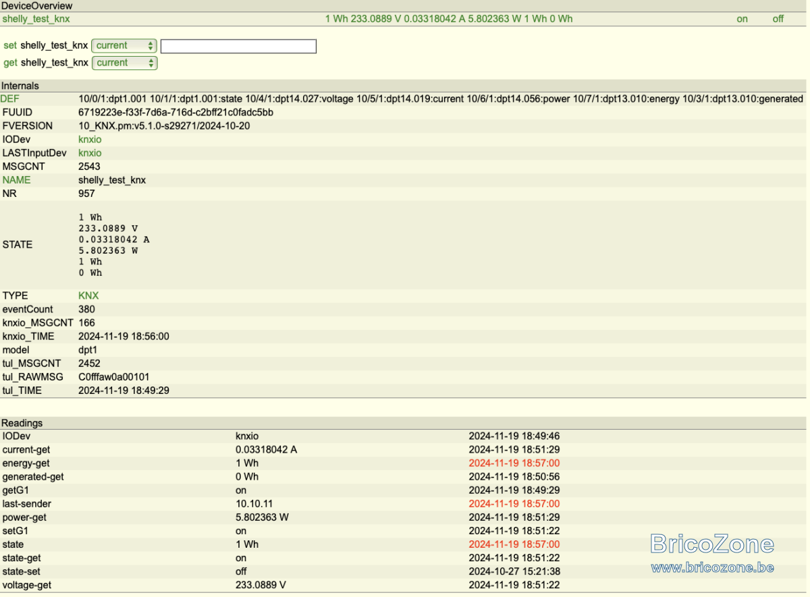Click the generated-get timestamp 18:50:56

click(514, 476)
